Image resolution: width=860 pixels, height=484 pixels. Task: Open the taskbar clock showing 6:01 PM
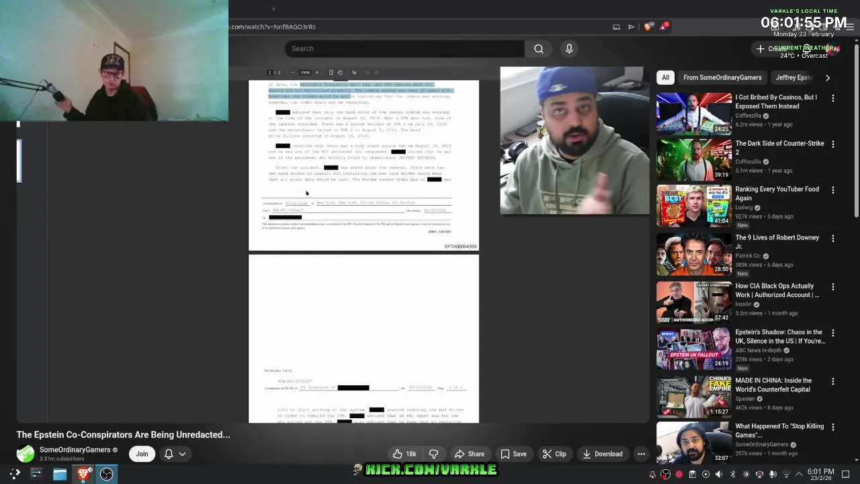(x=820, y=475)
